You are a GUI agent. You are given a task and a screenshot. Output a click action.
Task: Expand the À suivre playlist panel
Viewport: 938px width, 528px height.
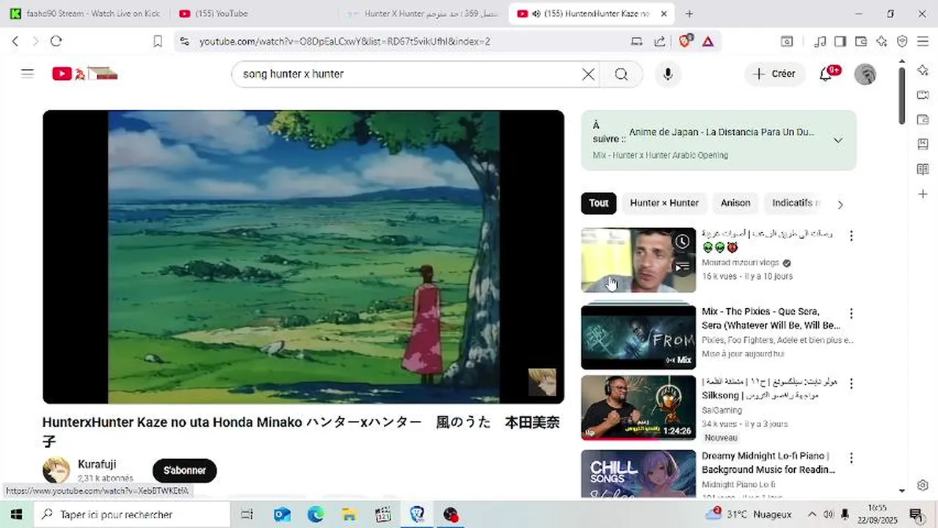coord(837,140)
